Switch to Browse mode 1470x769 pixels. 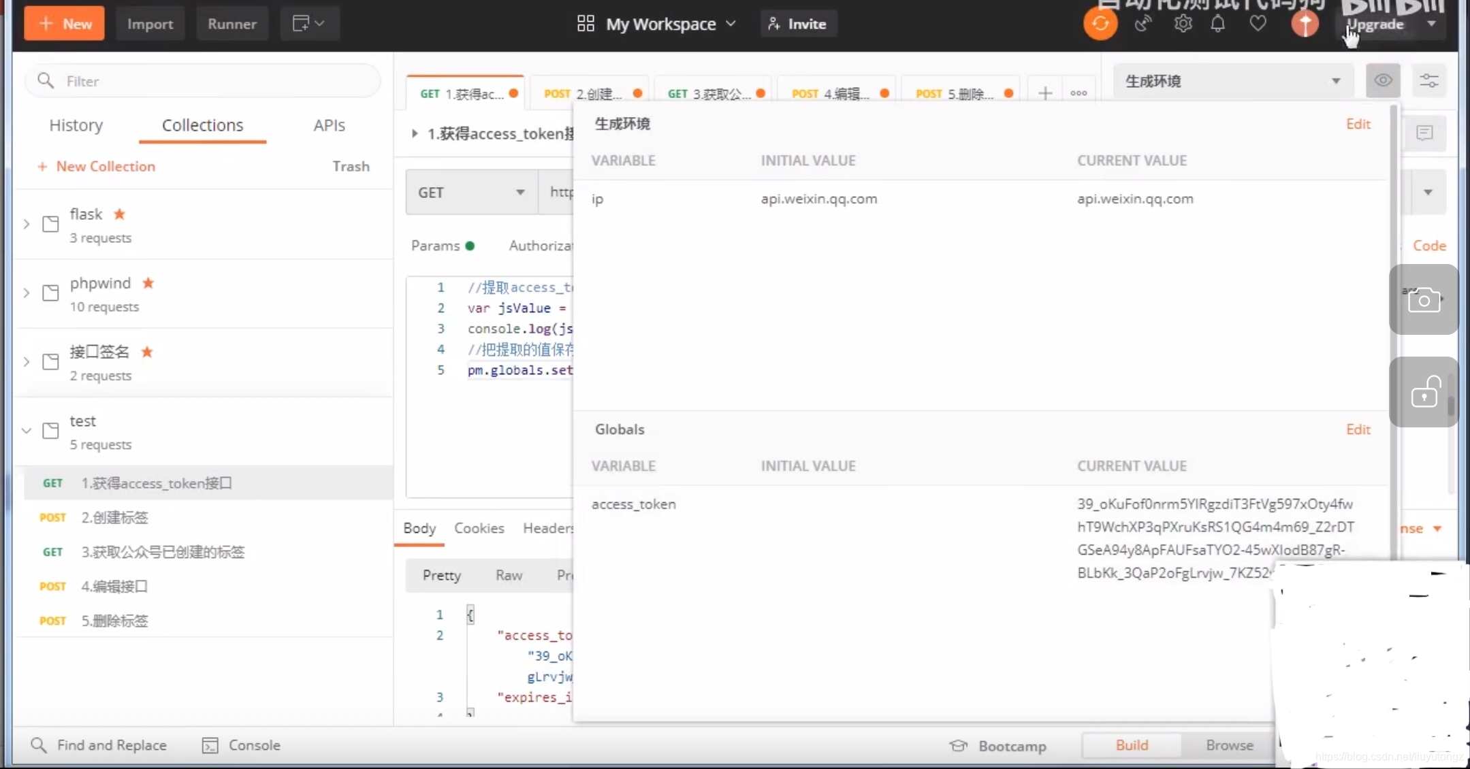[1229, 745]
